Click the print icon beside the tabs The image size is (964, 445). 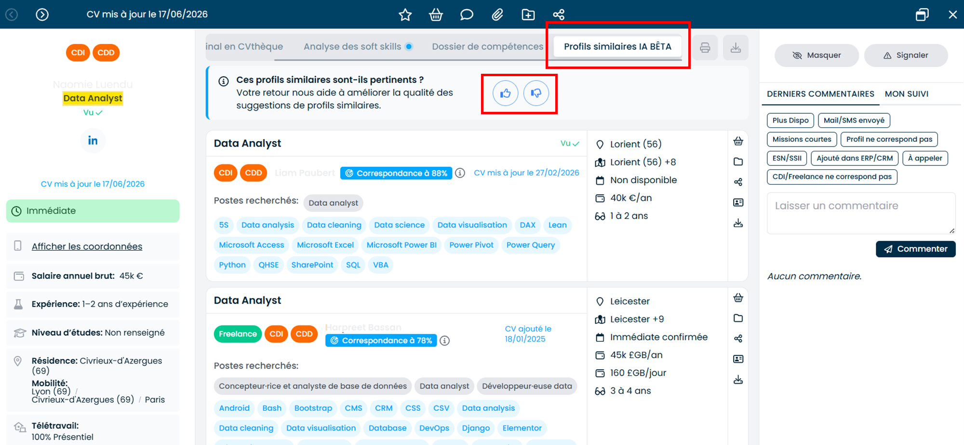[x=705, y=47]
